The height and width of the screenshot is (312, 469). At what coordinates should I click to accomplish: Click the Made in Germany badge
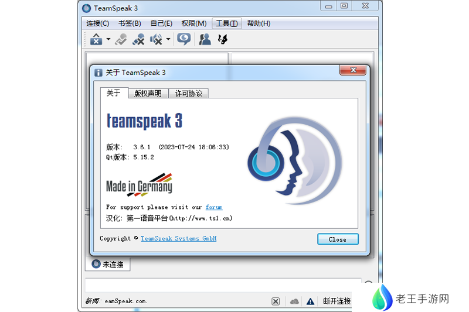coord(139,185)
